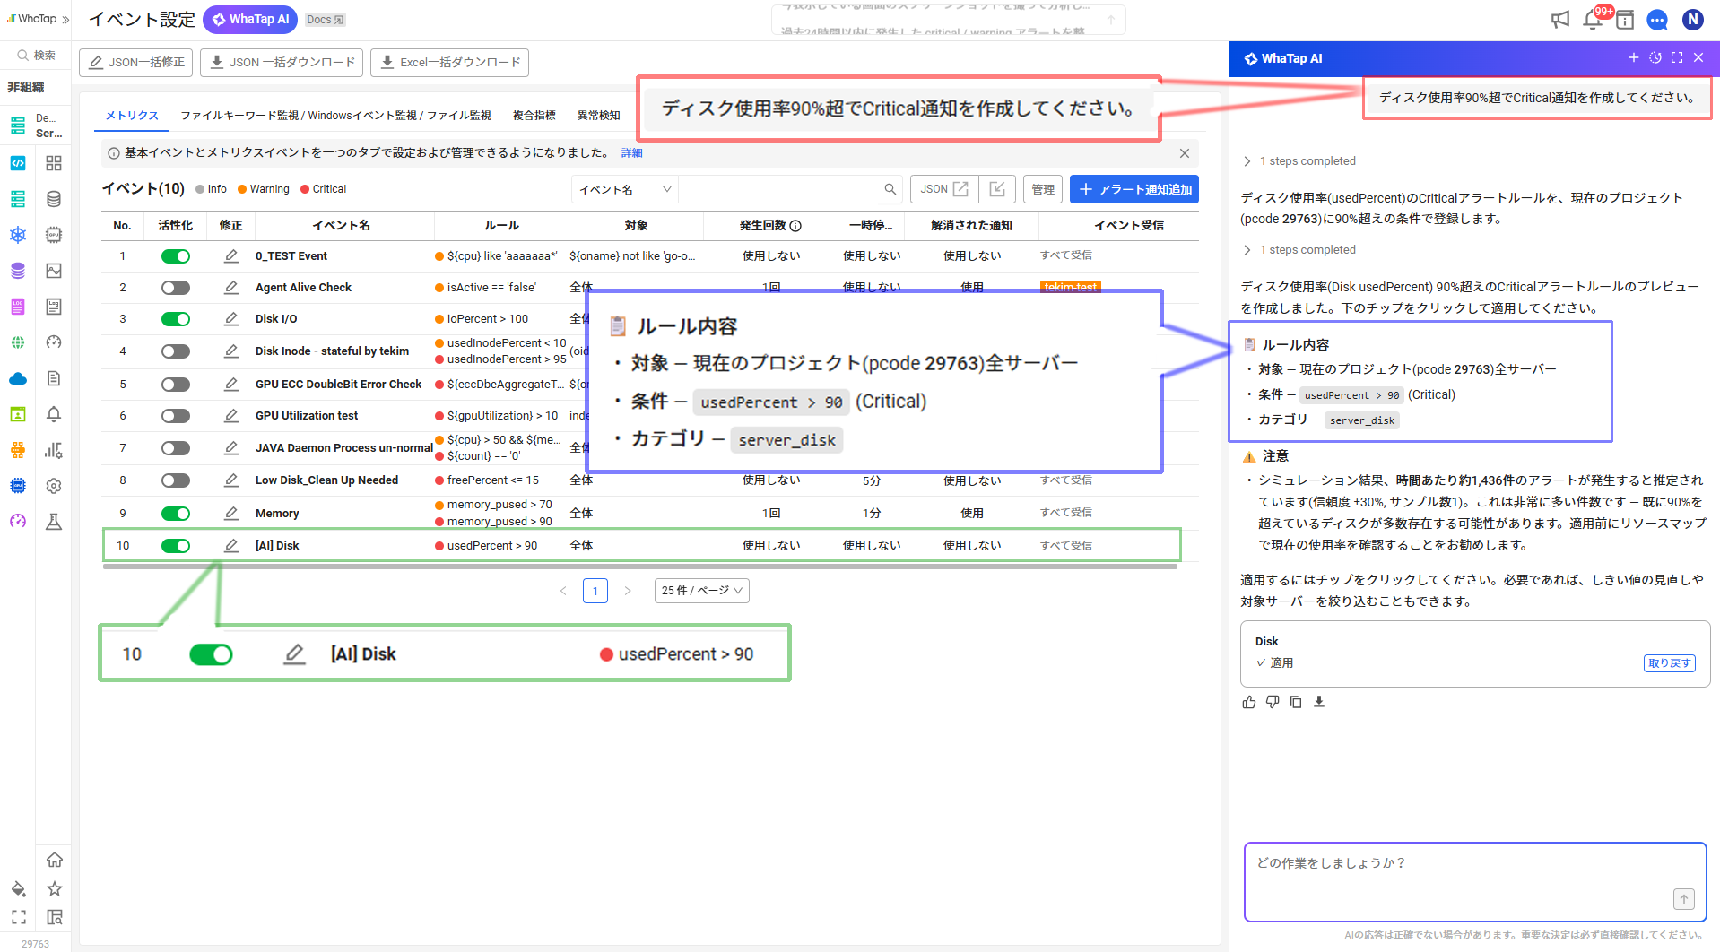
Task: Open the gray dashboard grid icon
Action: [54, 163]
